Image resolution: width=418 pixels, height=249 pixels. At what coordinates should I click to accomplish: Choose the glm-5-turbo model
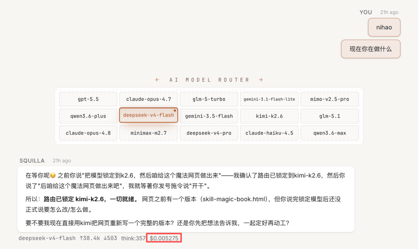209,99
